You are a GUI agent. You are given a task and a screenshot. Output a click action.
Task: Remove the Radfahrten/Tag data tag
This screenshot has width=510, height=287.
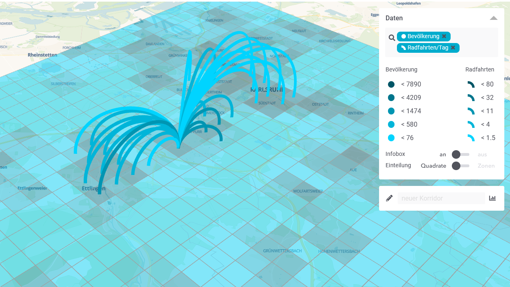453,48
